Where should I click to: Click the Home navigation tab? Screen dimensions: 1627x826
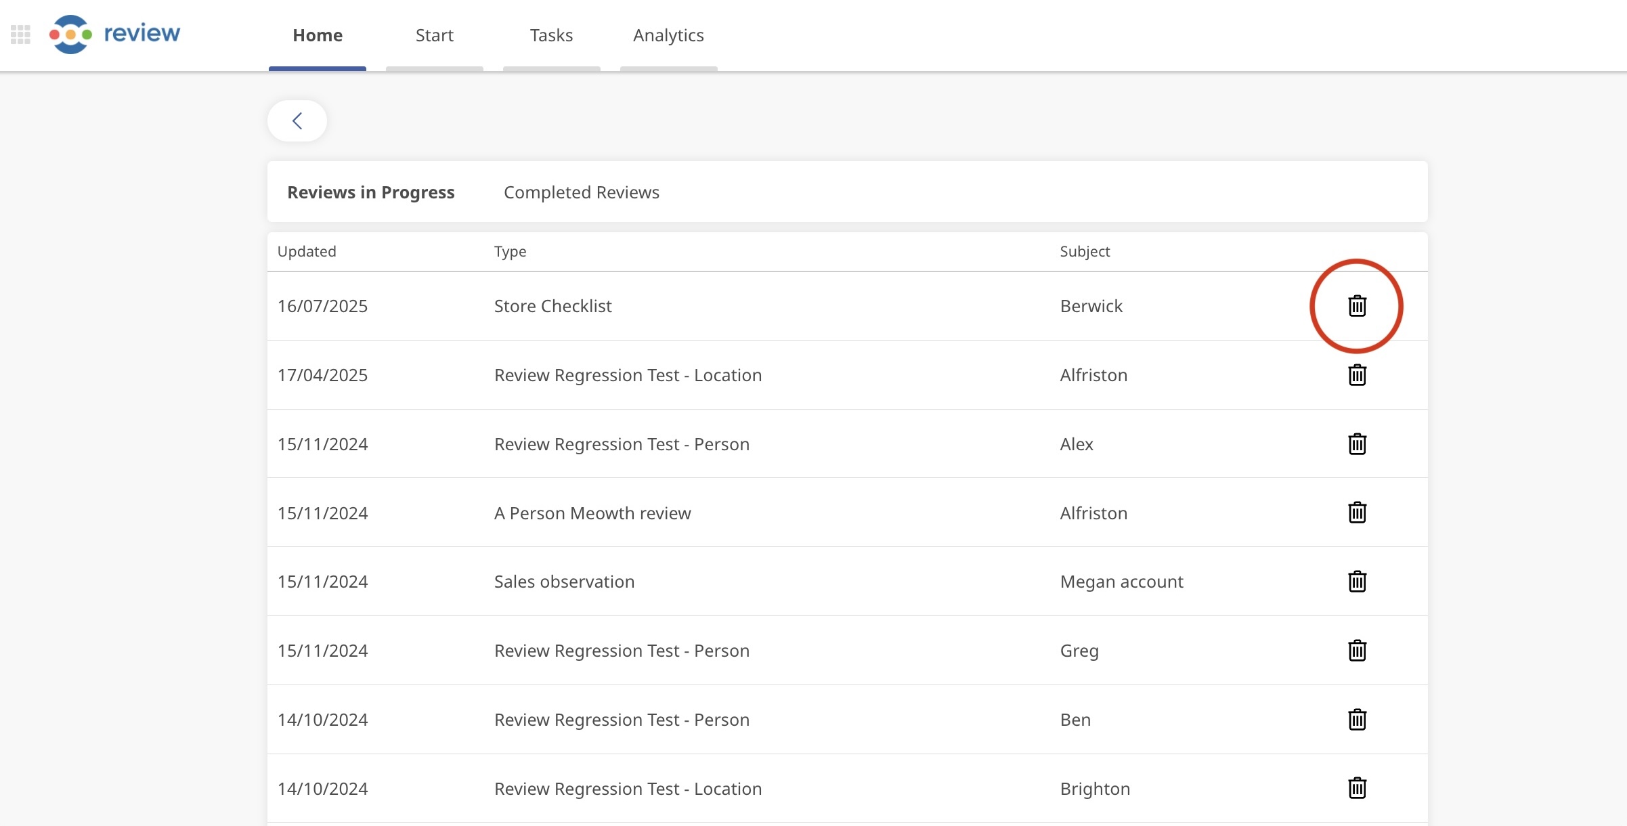318,35
